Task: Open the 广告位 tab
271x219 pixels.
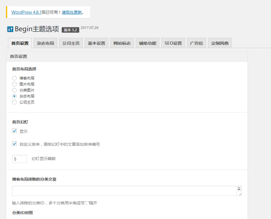Action: point(197,43)
